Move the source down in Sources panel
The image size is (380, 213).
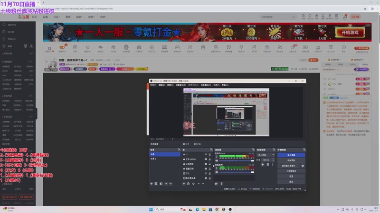203,184
